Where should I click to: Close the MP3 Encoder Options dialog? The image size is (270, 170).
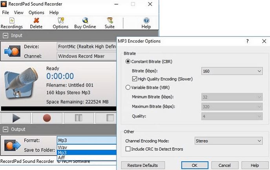(264, 41)
